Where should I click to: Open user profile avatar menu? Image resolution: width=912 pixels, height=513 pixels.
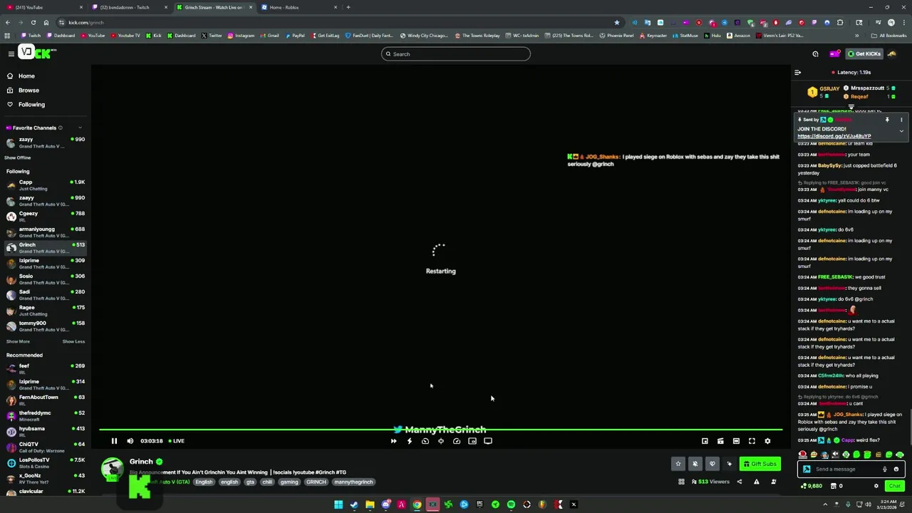tap(892, 53)
